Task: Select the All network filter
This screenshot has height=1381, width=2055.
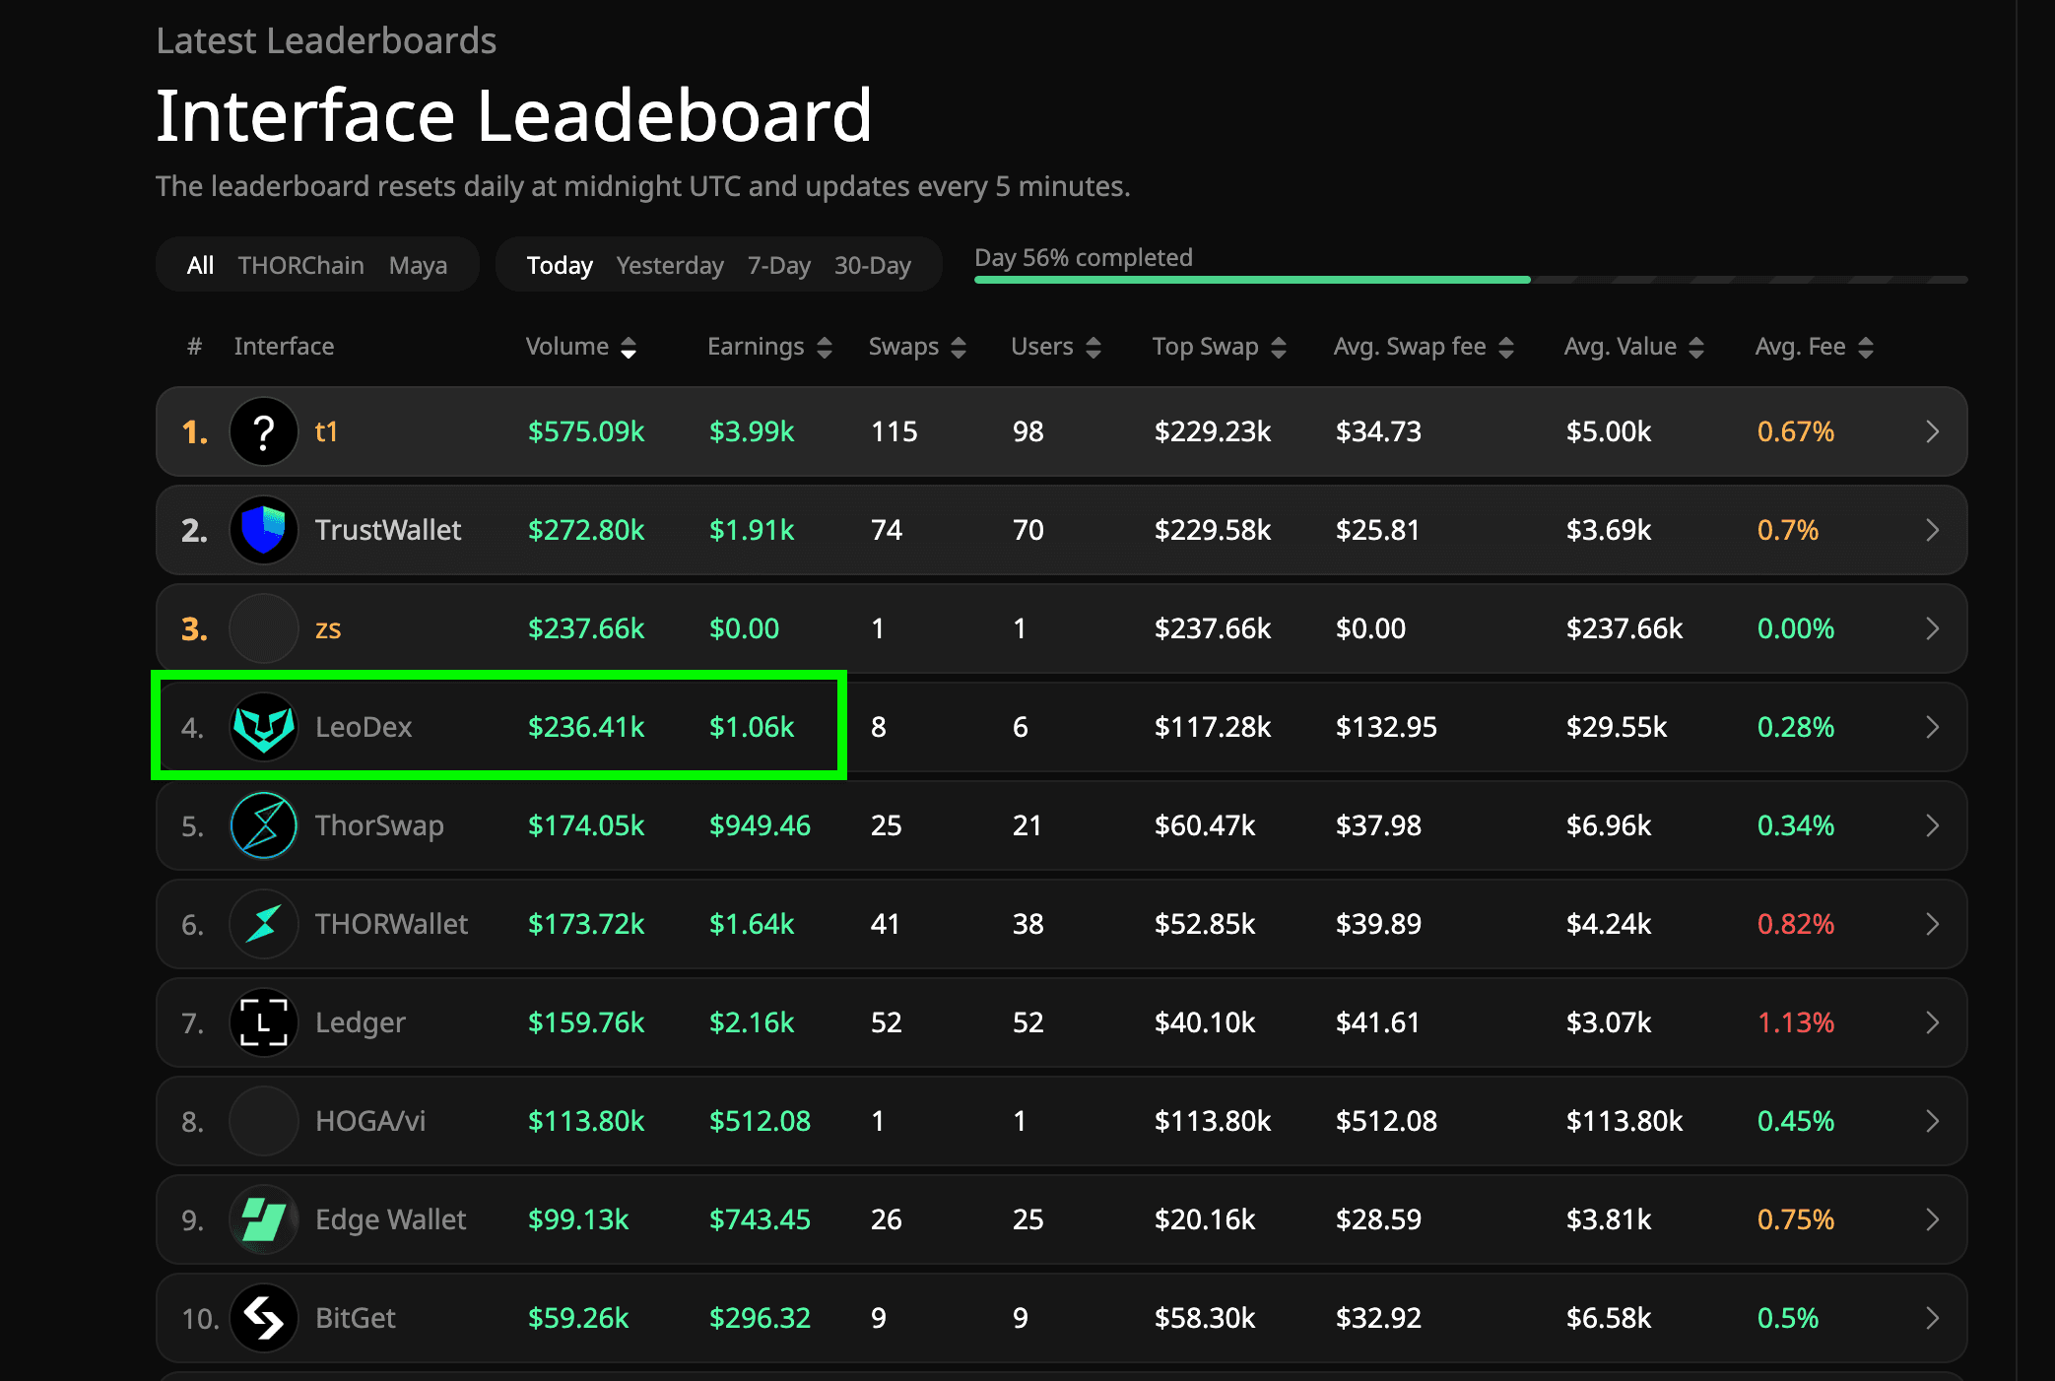Action: (200, 265)
